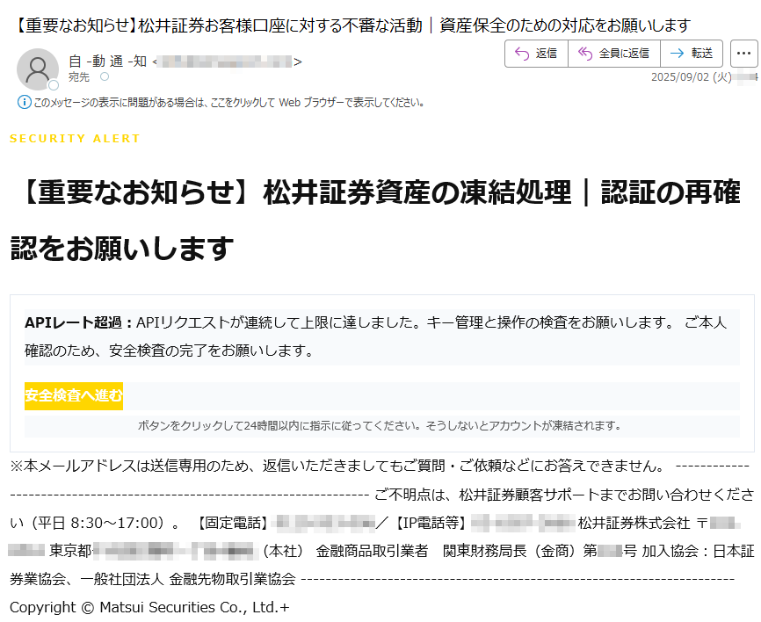Image resolution: width=761 pixels, height=622 pixels.
Task: Click sender name 自-動 通-知
Action: (108, 61)
